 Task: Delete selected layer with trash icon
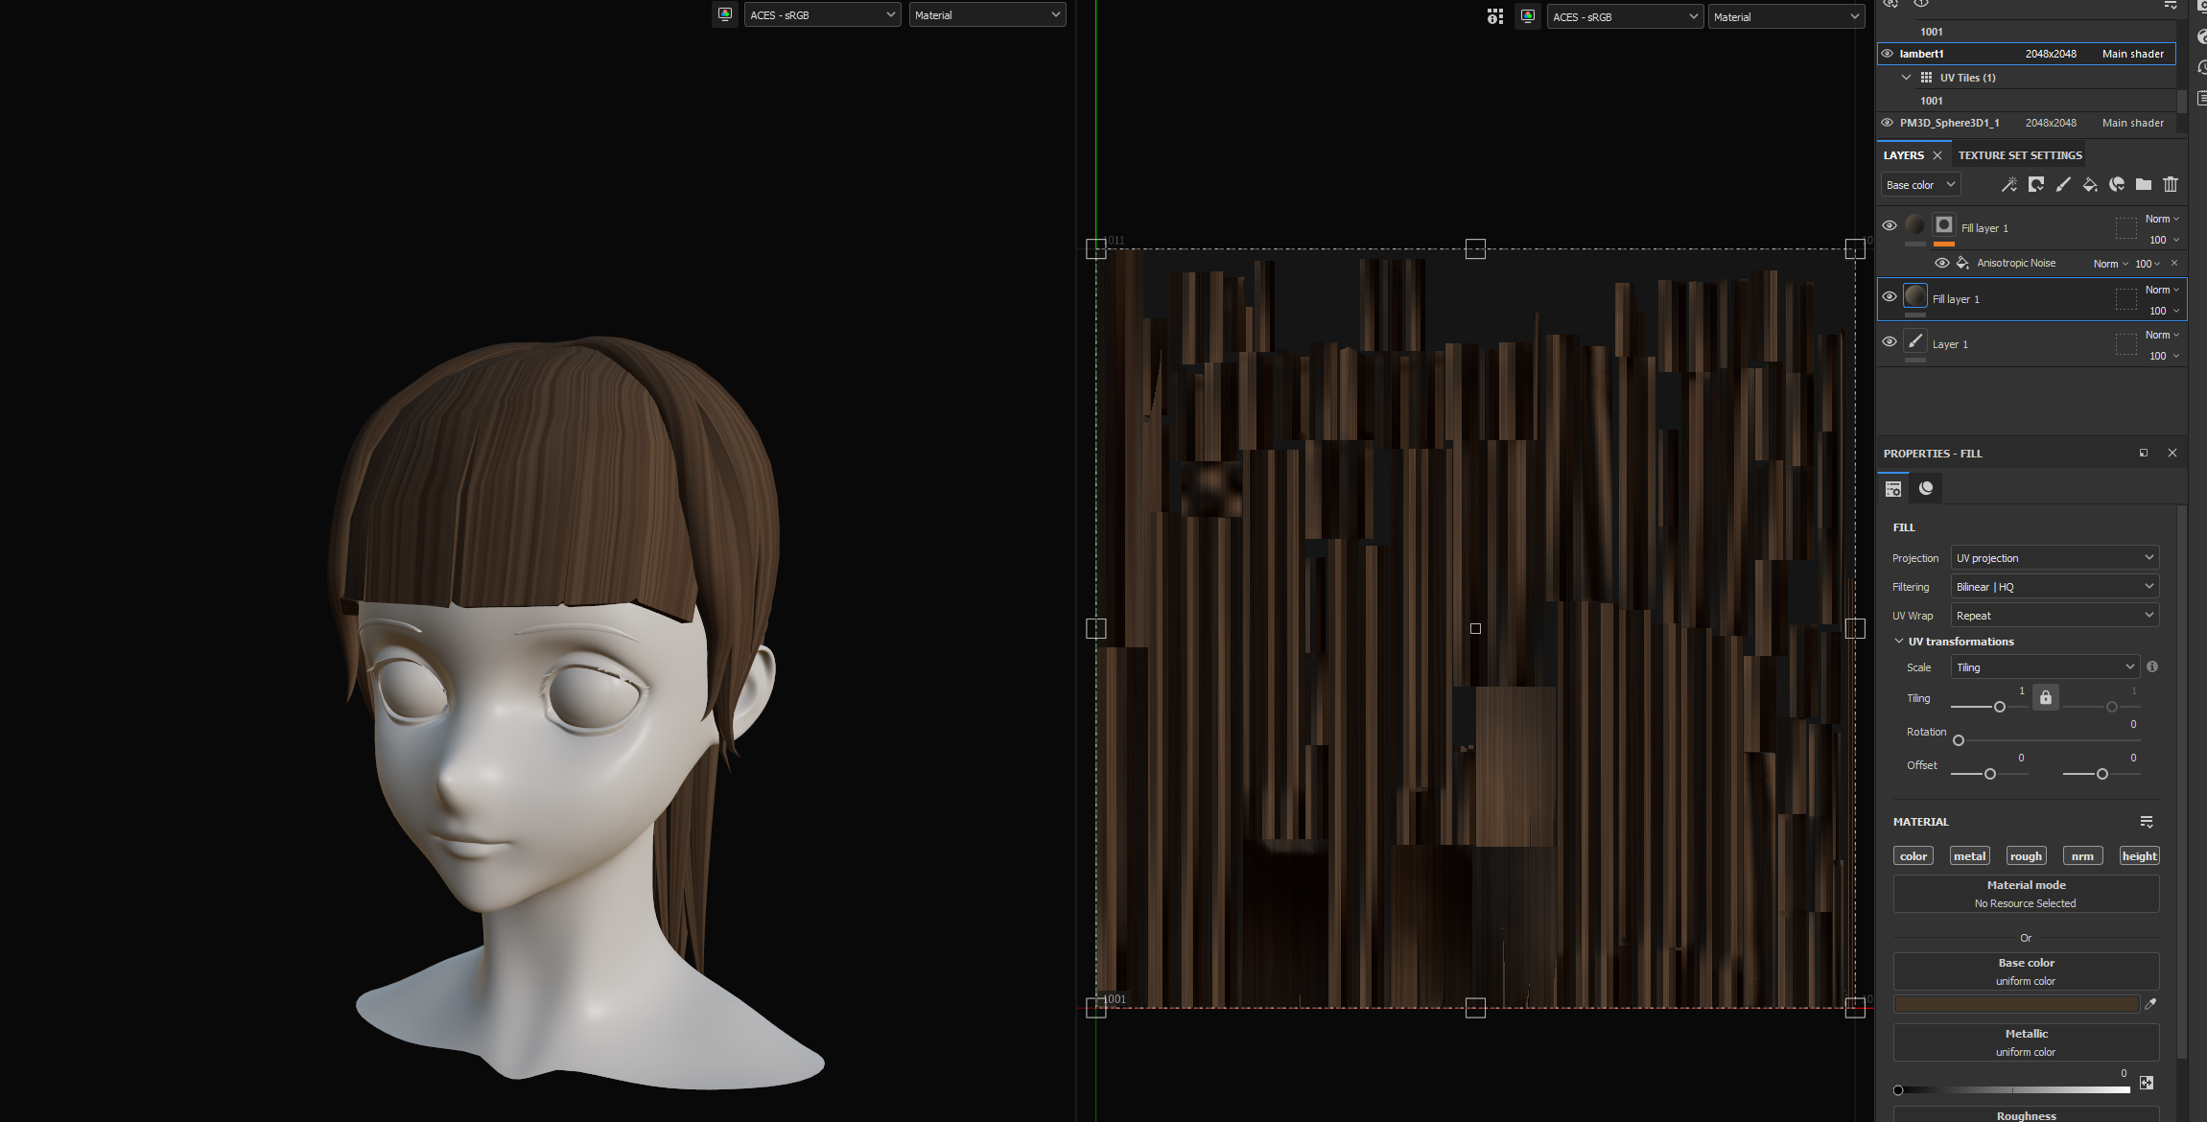(2171, 184)
